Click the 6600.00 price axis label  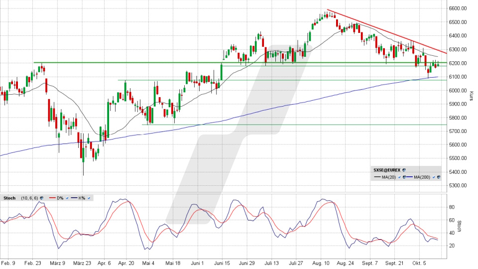click(458, 8)
